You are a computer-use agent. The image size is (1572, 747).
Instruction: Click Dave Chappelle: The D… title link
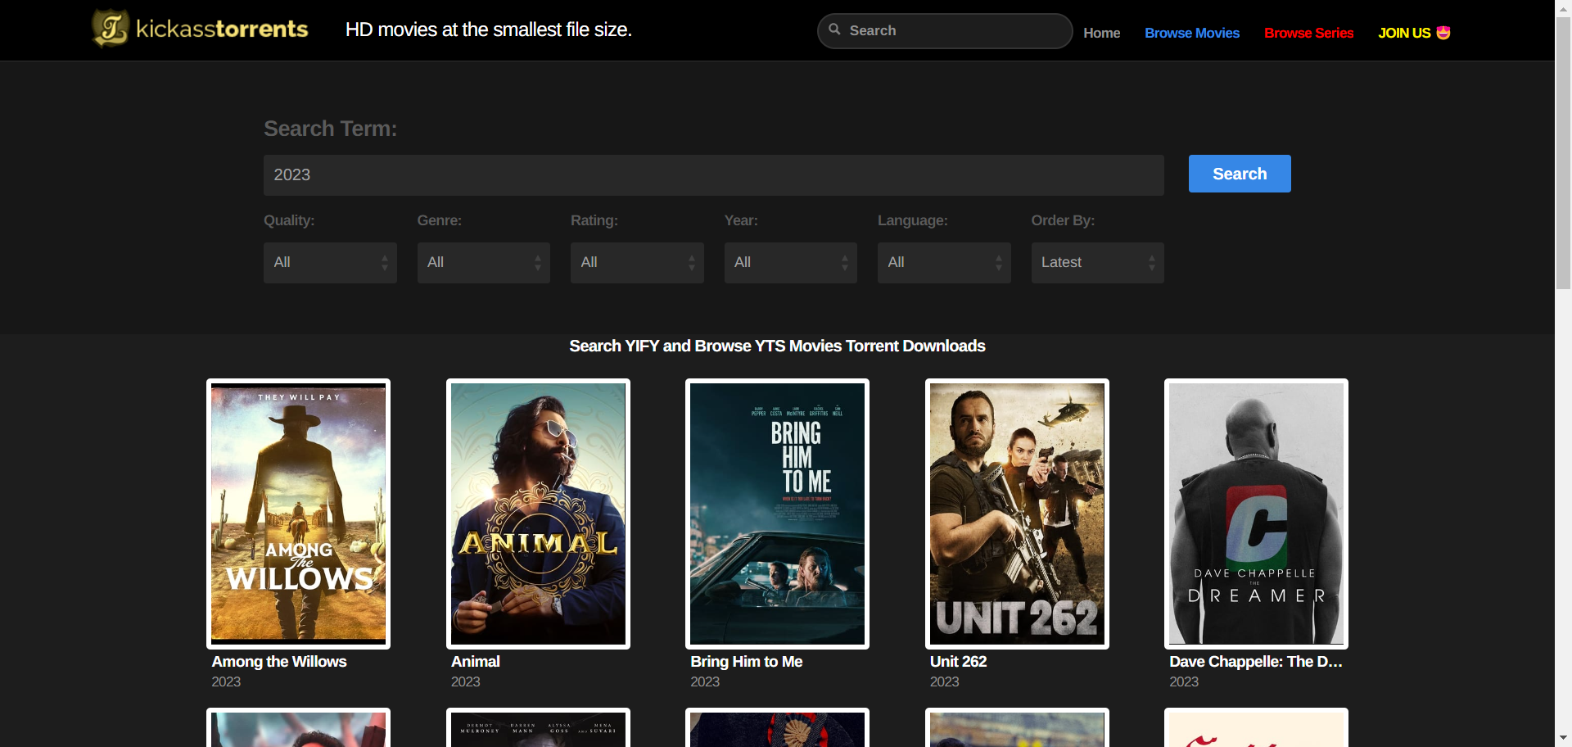[x=1256, y=661]
